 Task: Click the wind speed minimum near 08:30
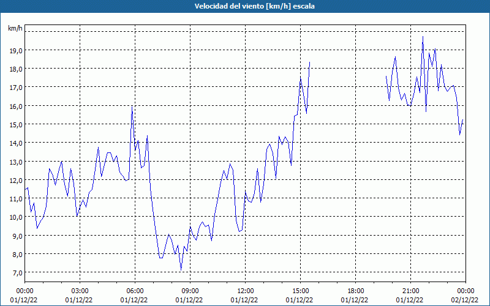point(181,270)
